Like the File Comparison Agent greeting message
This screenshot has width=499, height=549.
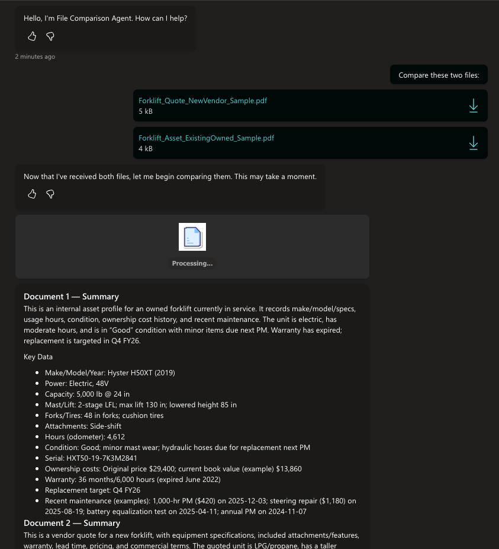[x=32, y=37]
